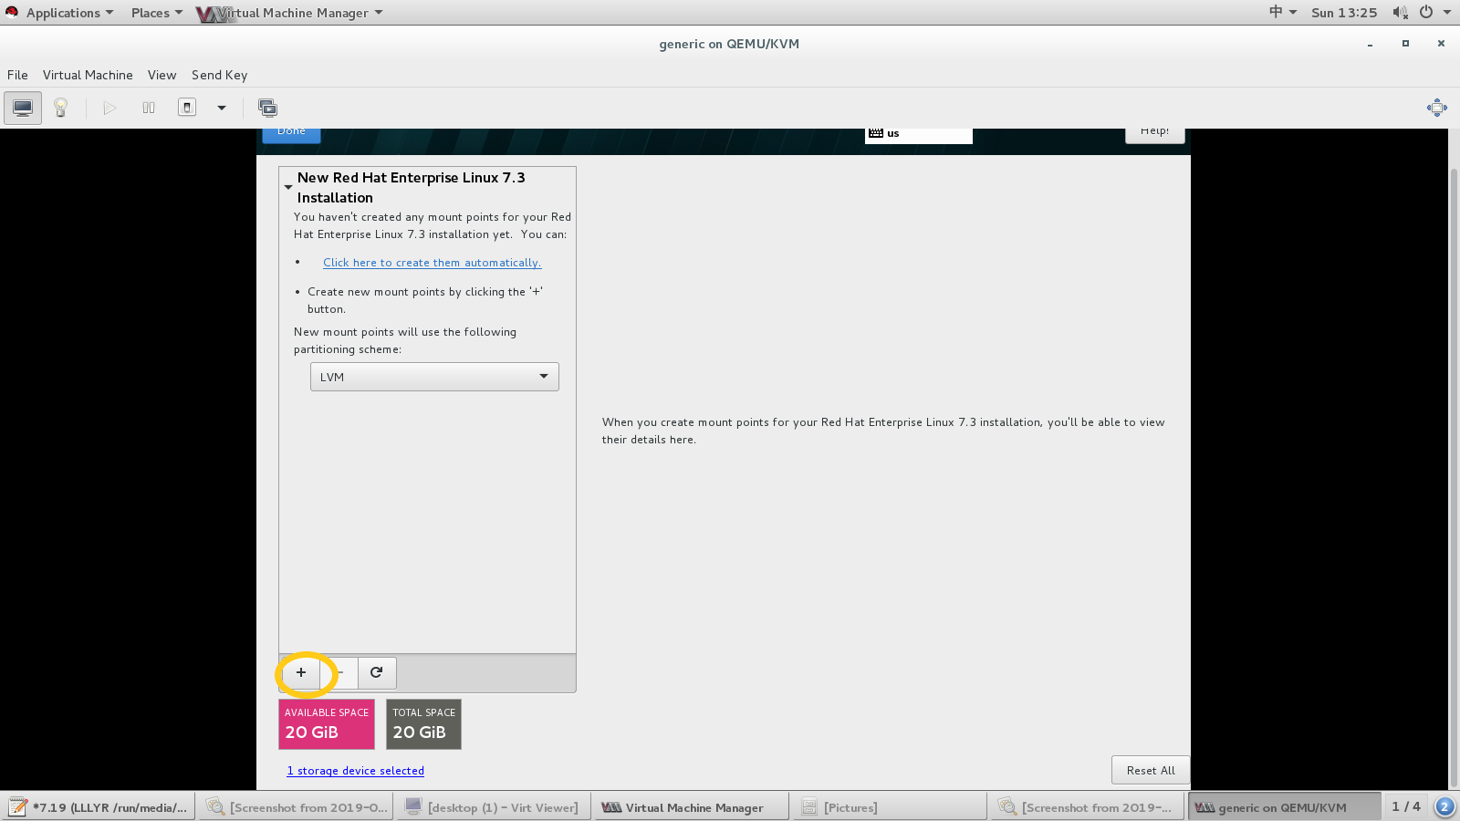1460x821 pixels.
Task: Run the virtual machine play button
Action: point(109,108)
